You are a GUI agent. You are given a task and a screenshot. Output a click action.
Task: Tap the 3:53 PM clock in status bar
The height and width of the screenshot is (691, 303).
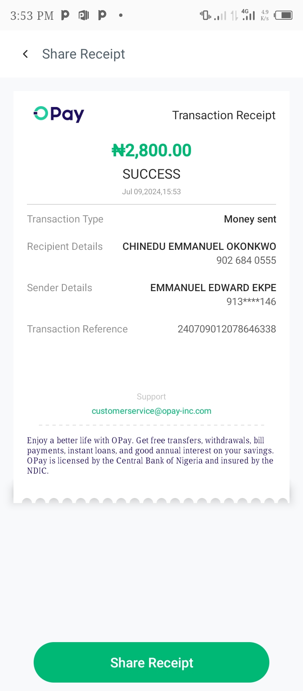tap(32, 16)
